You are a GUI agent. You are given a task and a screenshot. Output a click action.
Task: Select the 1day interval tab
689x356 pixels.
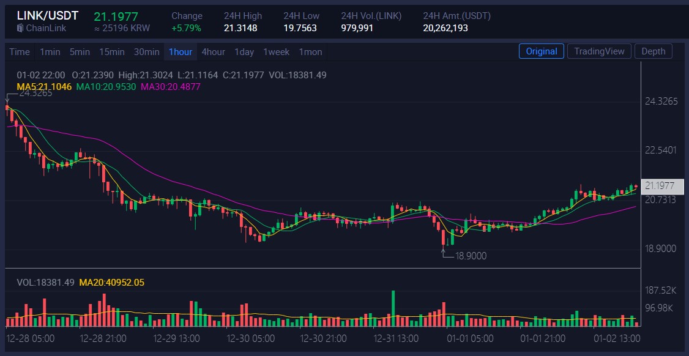pos(244,52)
